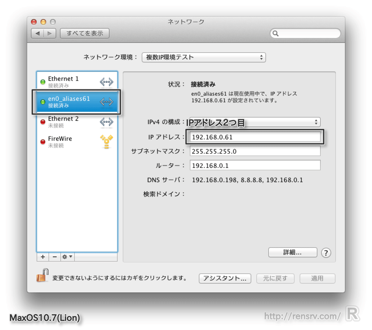Go back with the left arrow
This screenshot has width=372, height=330.
[x=38, y=33]
